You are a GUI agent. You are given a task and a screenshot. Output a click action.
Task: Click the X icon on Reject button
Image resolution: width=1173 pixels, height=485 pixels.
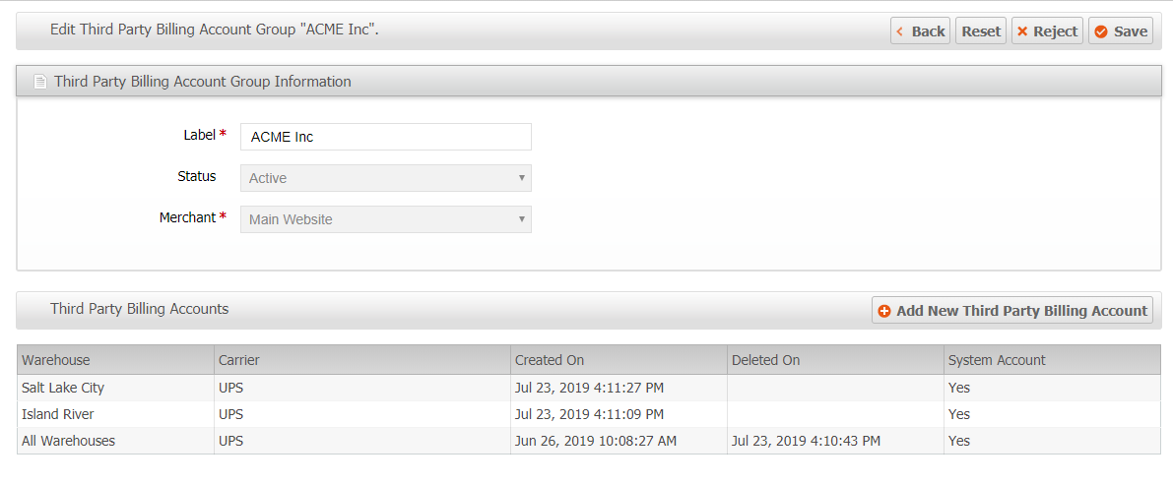click(1022, 31)
